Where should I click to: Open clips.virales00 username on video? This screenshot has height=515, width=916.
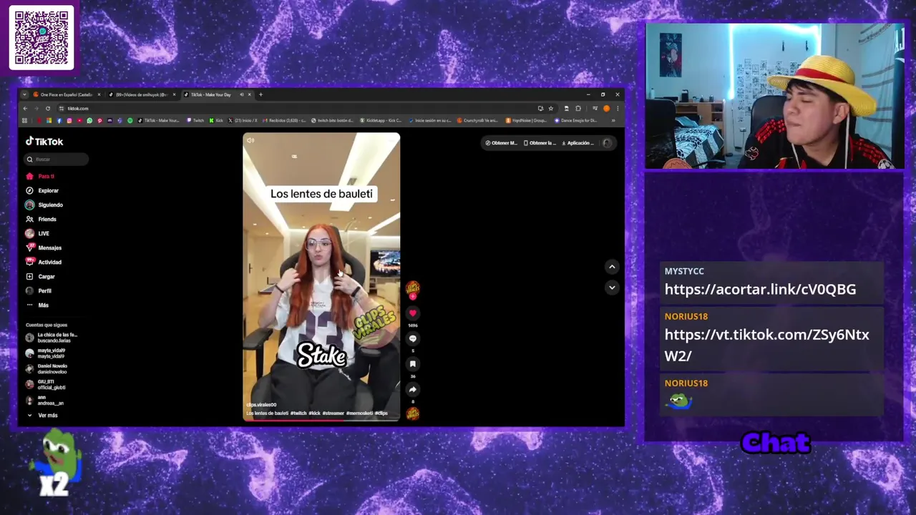[261, 405]
